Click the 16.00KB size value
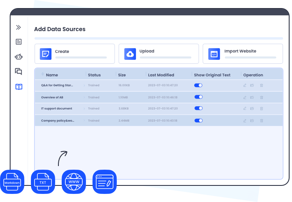 point(124,85)
